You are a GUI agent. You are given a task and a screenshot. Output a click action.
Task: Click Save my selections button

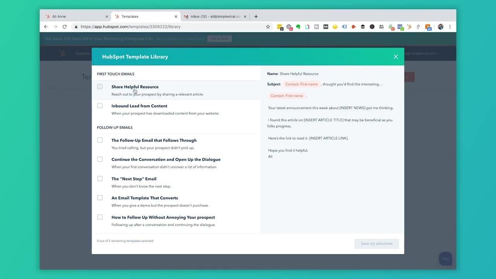tap(377, 244)
